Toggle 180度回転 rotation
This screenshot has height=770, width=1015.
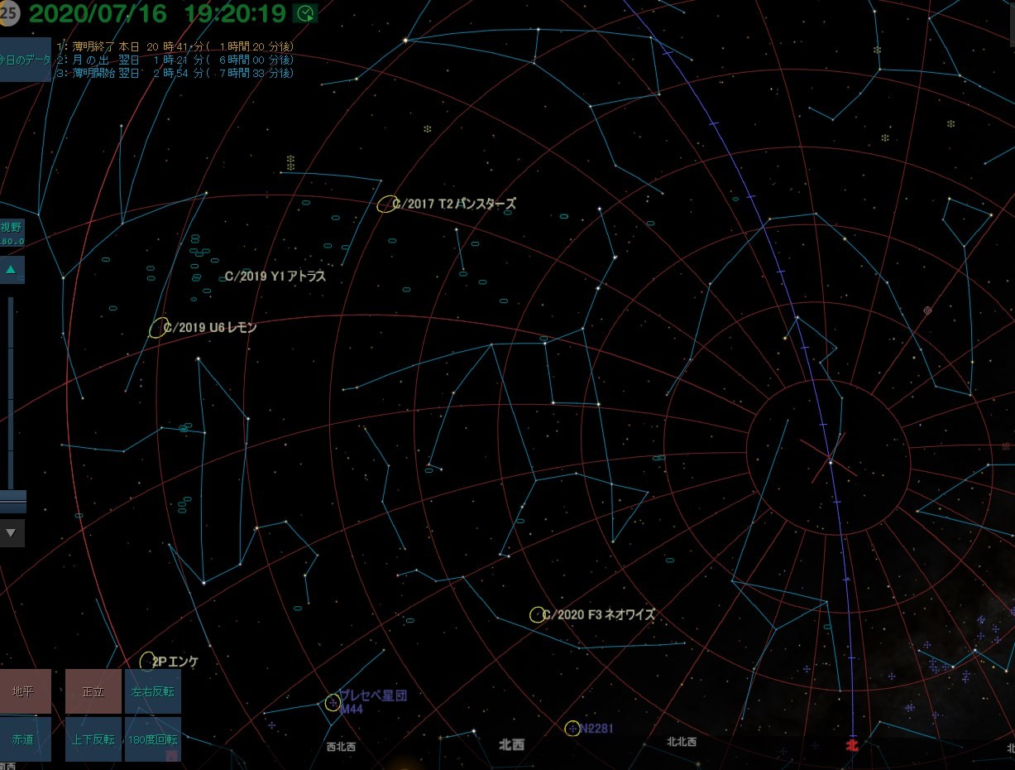coord(152,739)
